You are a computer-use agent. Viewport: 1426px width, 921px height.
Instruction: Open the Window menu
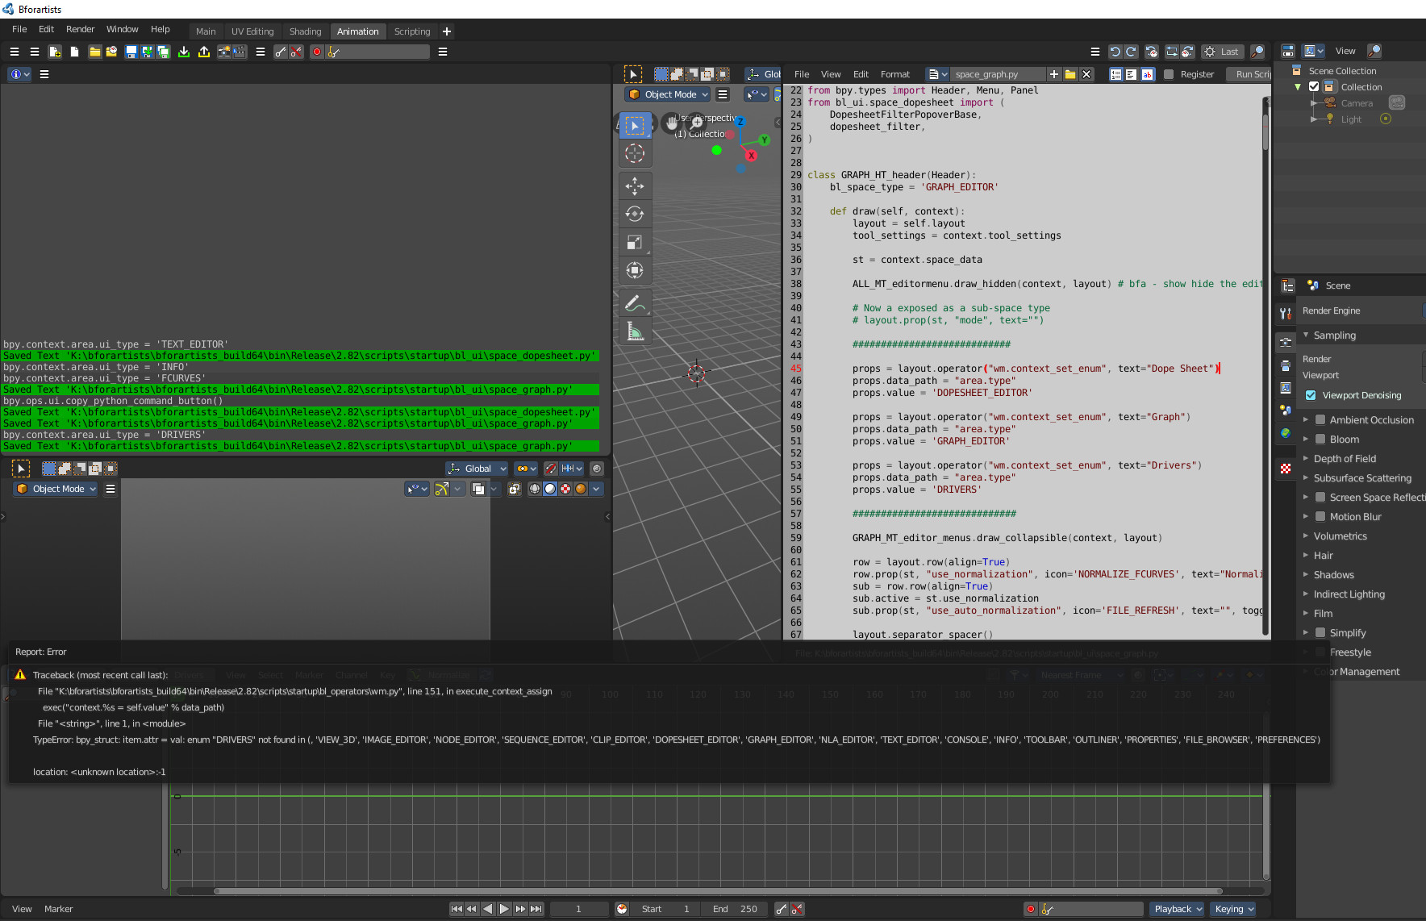(x=123, y=29)
